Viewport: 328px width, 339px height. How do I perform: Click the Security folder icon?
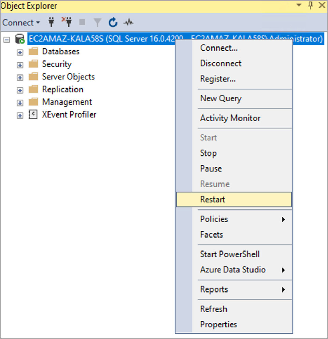pyautogui.click(x=33, y=64)
